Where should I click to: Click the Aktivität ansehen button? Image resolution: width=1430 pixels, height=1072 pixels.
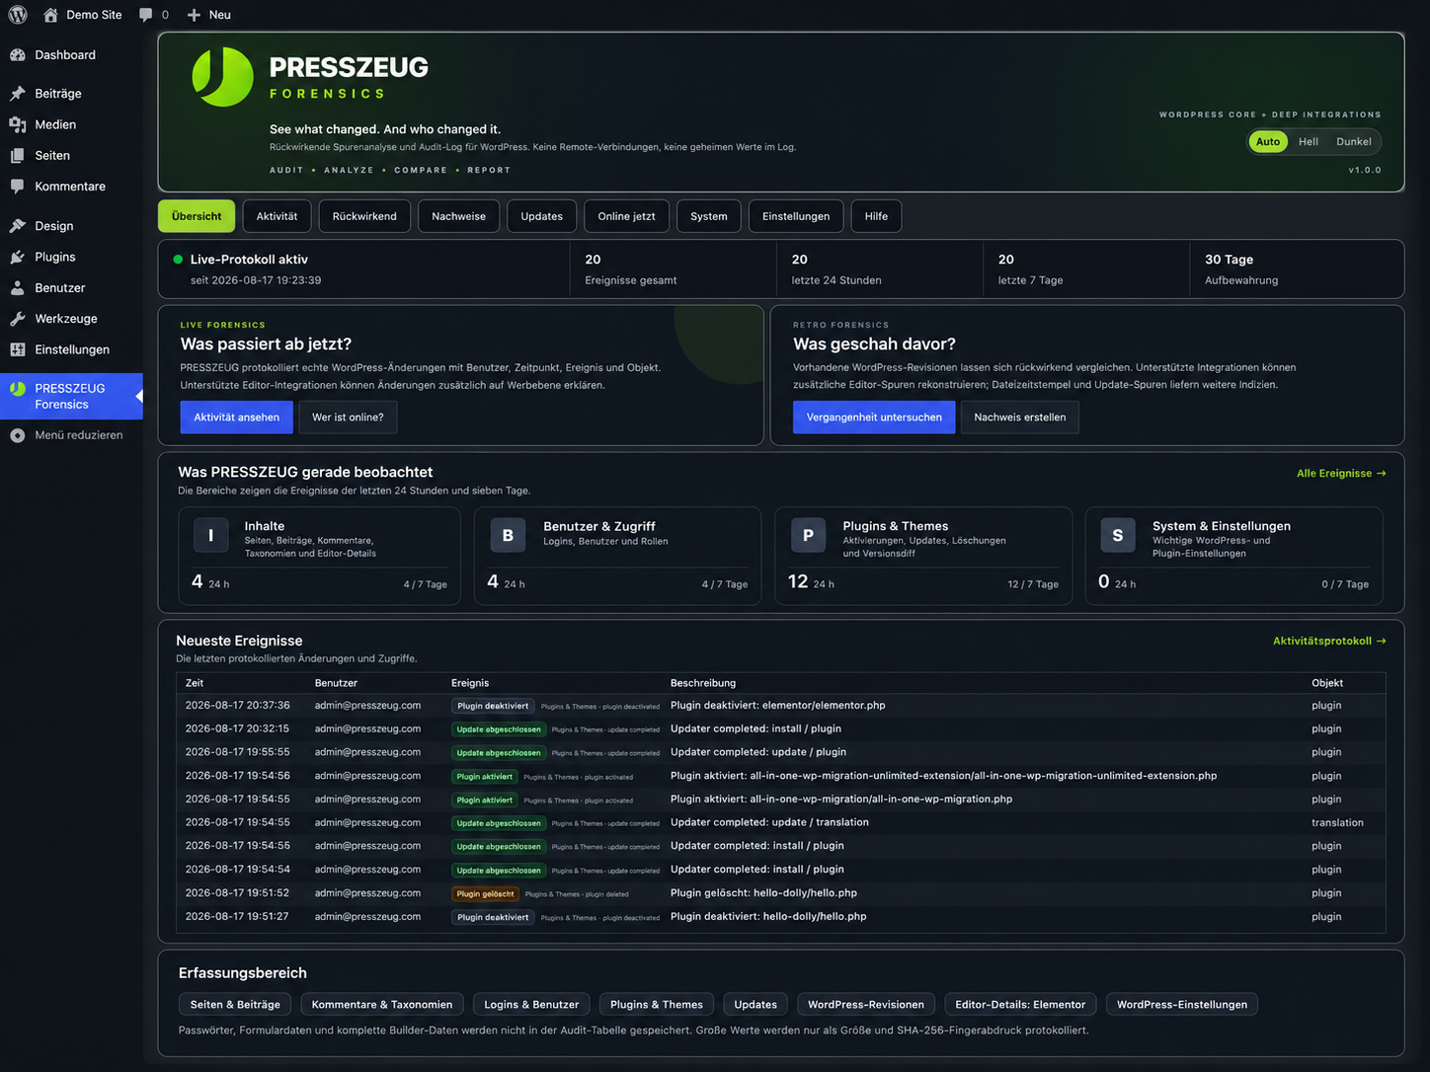point(237,418)
